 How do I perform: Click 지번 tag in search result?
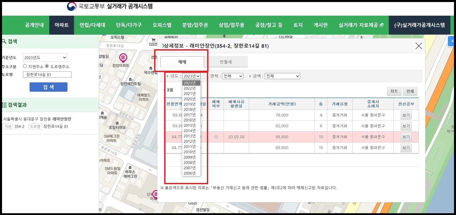(8, 126)
